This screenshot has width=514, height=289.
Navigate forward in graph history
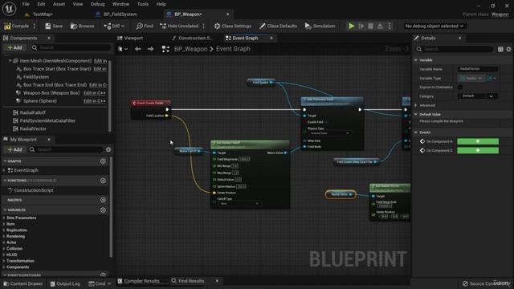[x=150, y=49]
